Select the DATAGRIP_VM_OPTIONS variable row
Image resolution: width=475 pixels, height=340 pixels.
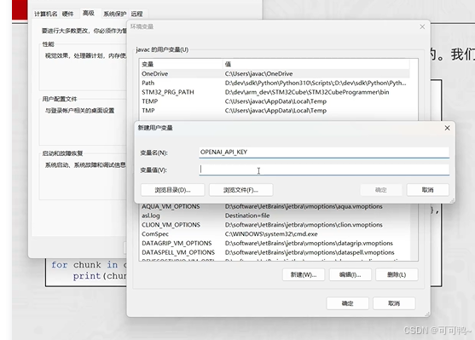point(275,243)
